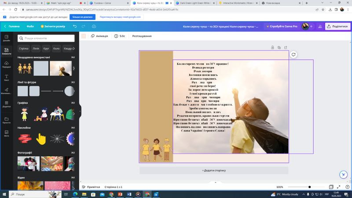The image size is (352, 198).
Task: Add a page with Додати сторінку
Action: click(x=214, y=170)
